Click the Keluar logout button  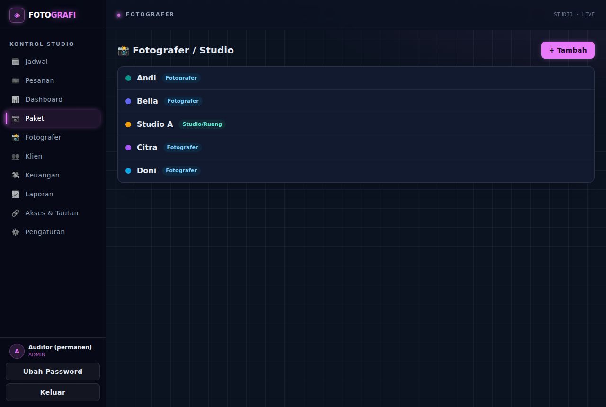[53, 392]
